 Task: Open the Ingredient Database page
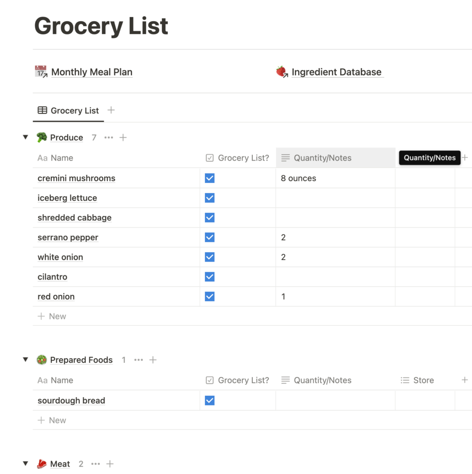(337, 72)
